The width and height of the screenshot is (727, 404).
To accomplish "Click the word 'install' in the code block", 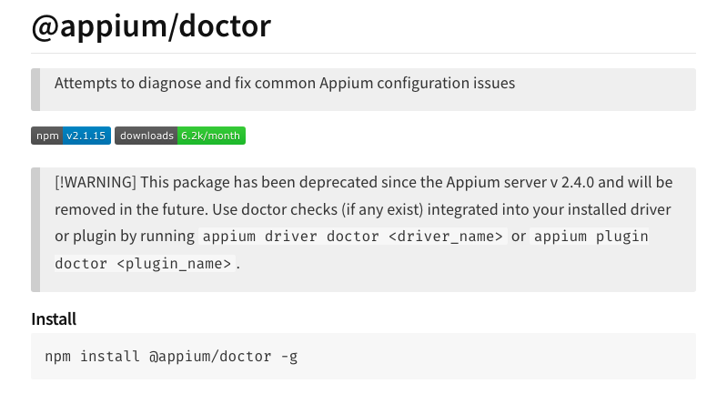I will [110, 356].
